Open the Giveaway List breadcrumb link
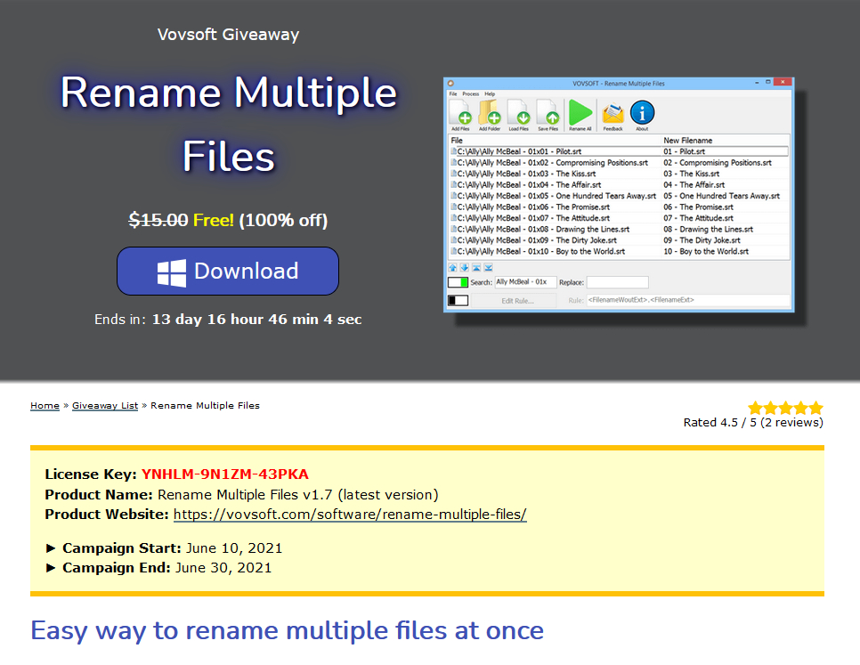 click(x=105, y=406)
